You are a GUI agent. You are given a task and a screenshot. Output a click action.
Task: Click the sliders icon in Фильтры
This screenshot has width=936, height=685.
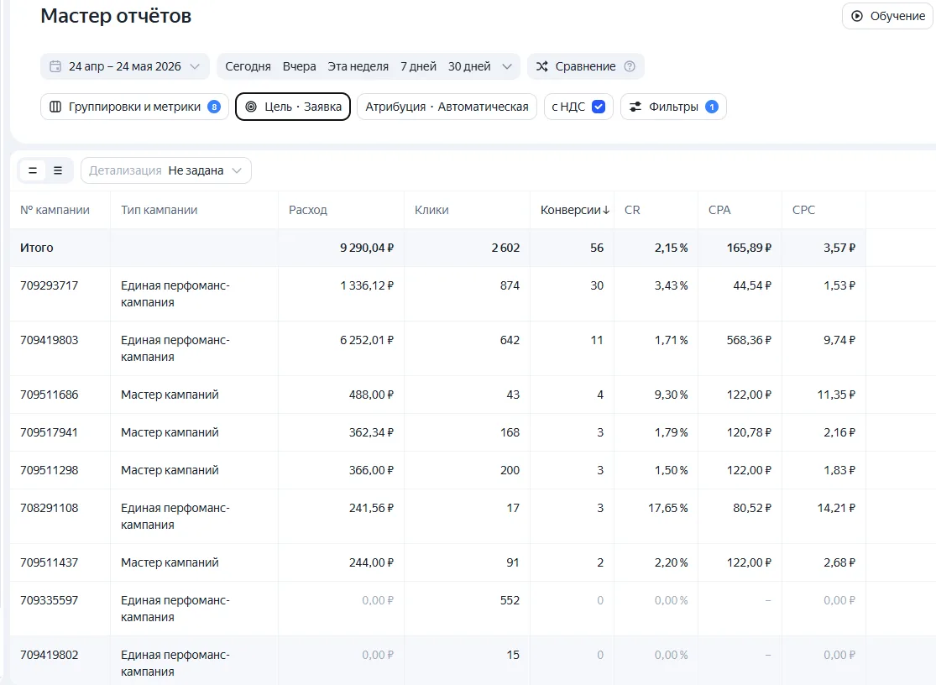click(635, 107)
